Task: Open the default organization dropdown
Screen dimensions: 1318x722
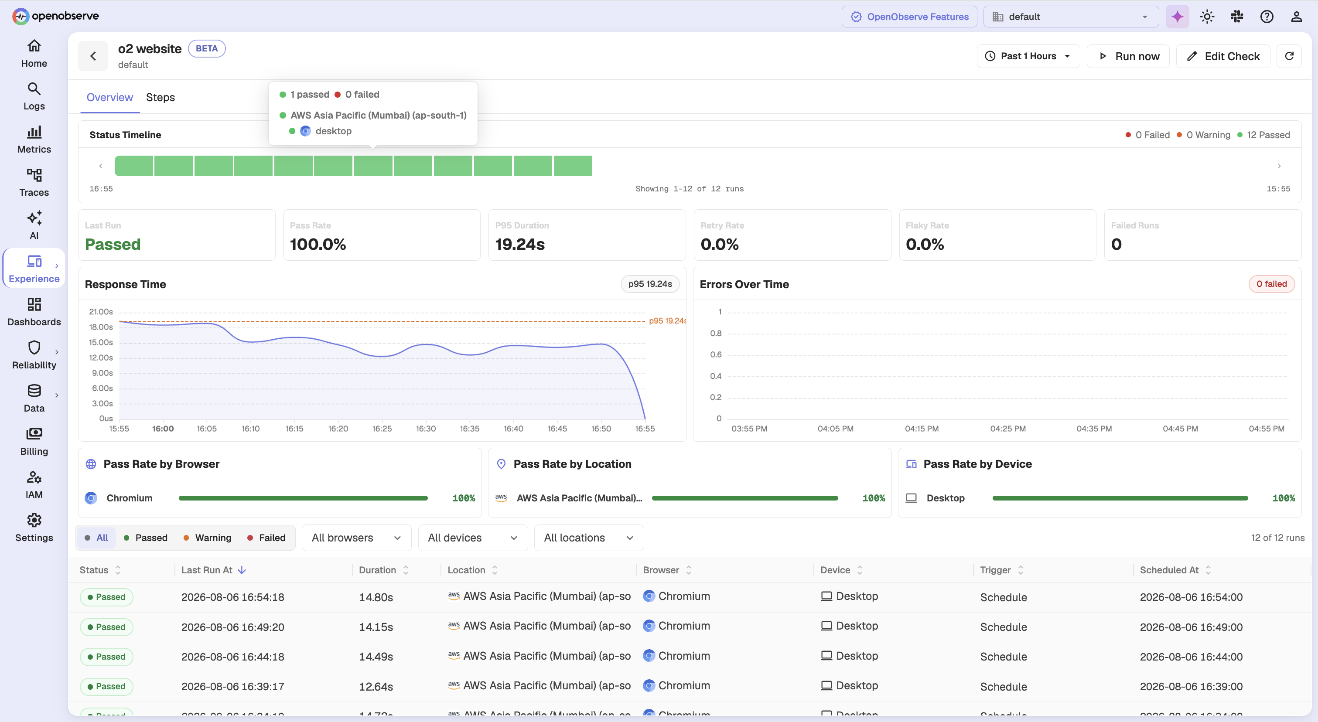Action: pyautogui.click(x=1071, y=17)
